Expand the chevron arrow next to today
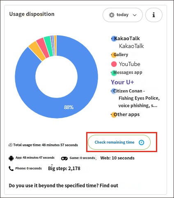Viewport: 174px width, 198px height. tap(135, 15)
